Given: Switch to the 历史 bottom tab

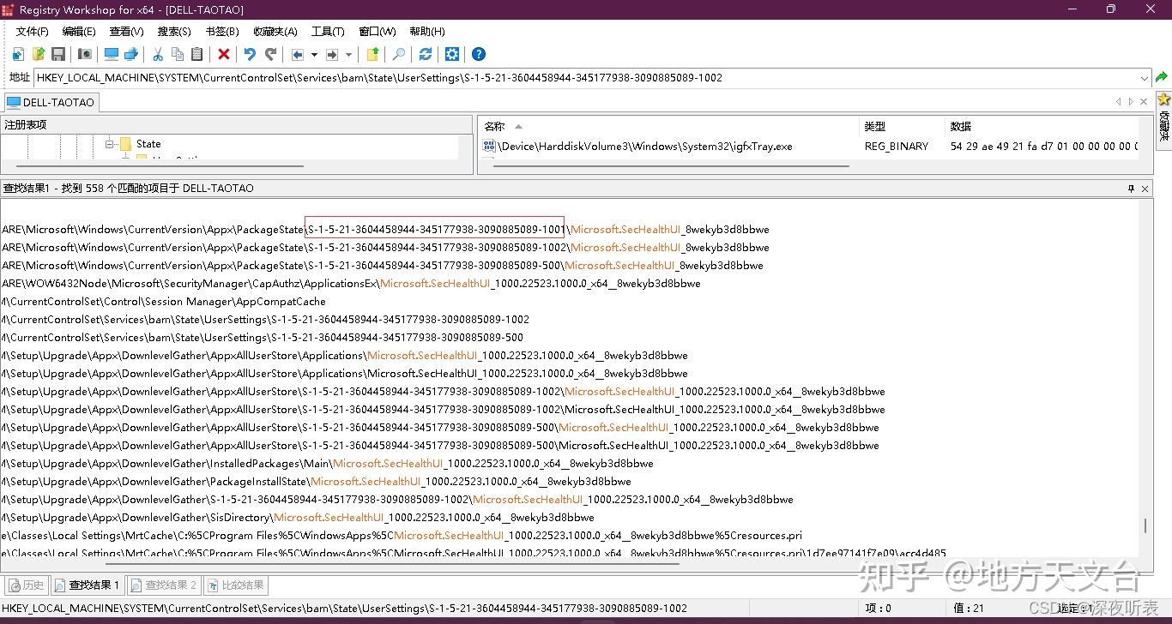Looking at the screenshot, I should [26, 585].
